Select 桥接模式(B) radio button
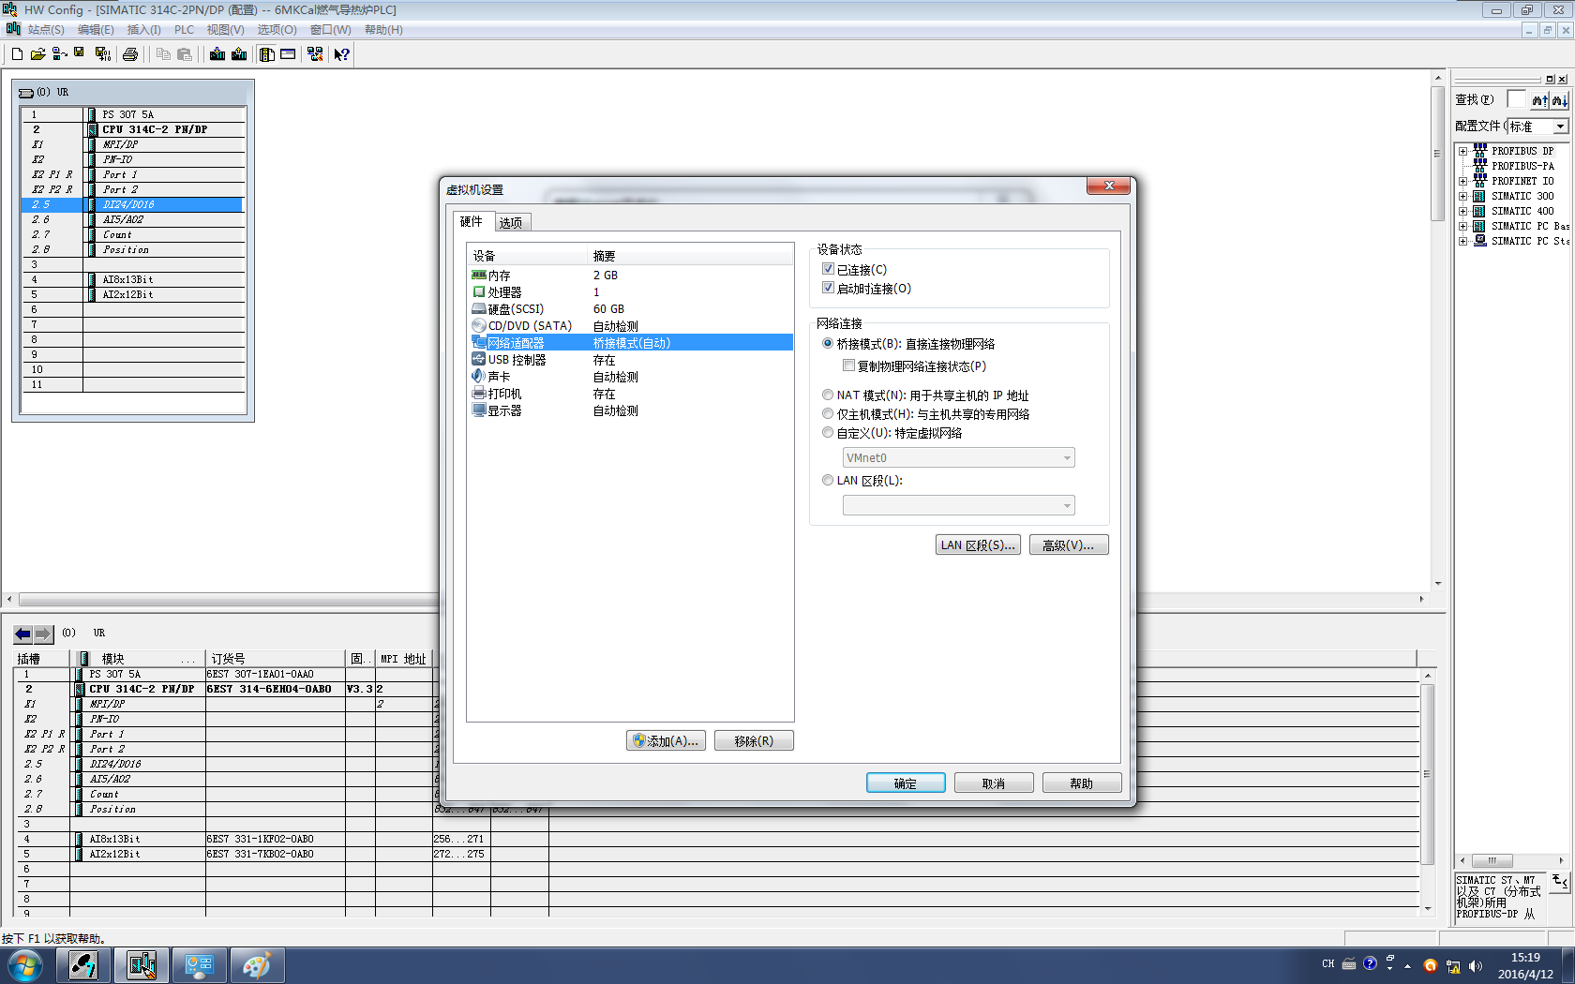This screenshot has height=984, width=1575. click(x=828, y=344)
